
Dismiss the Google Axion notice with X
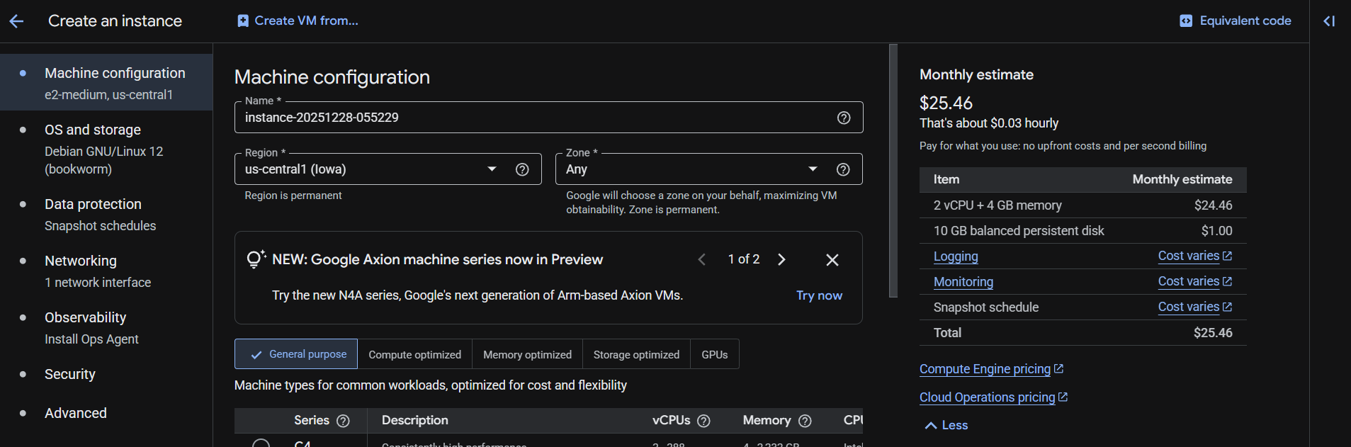coord(832,260)
